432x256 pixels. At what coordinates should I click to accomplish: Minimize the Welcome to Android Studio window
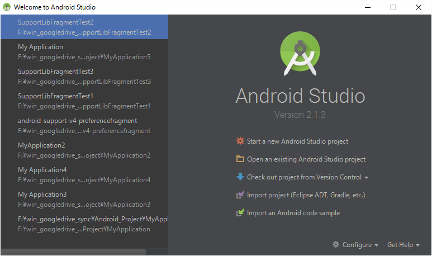coord(367,7)
